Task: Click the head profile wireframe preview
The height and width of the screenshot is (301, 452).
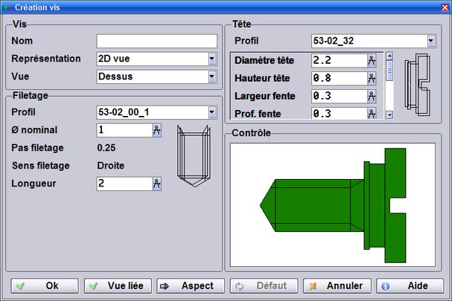Action: click(x=418, y=85)
